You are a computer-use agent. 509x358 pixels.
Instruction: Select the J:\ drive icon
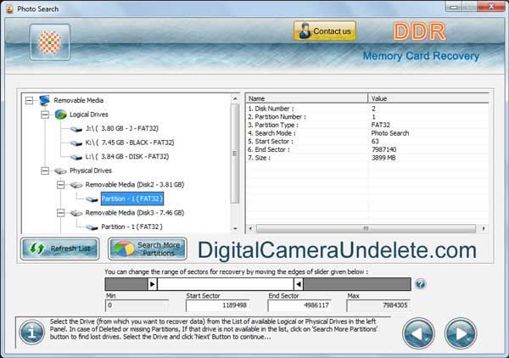tap(76, 129)
